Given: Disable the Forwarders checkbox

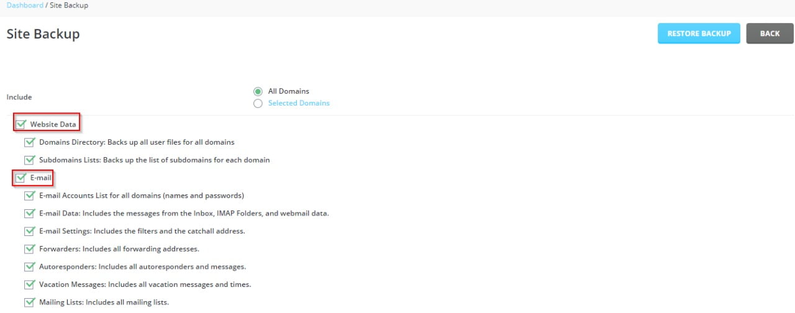Looking at the screenshot, I should [29, 249].
